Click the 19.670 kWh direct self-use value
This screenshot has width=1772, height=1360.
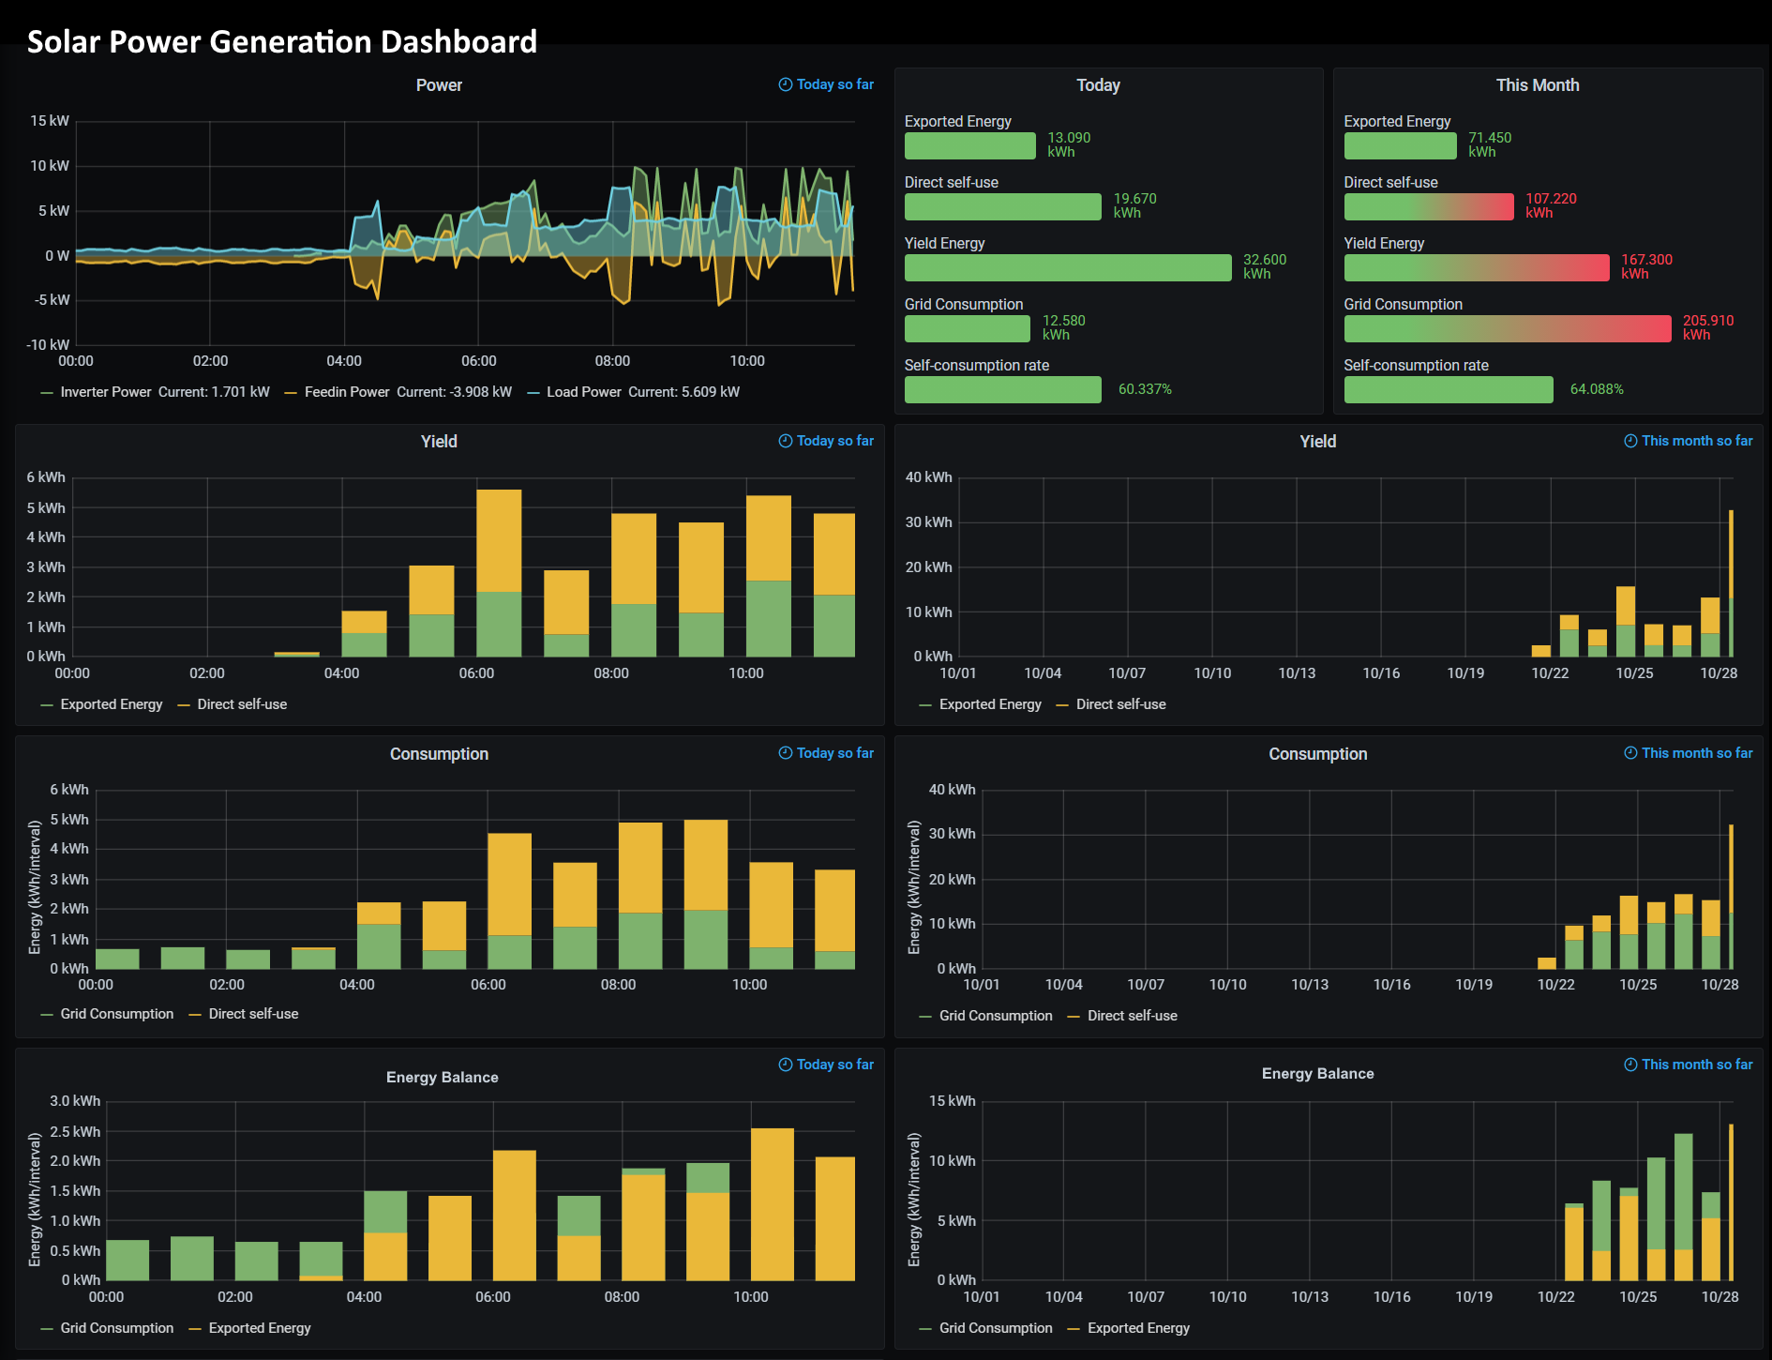(x=1134, y=205)
